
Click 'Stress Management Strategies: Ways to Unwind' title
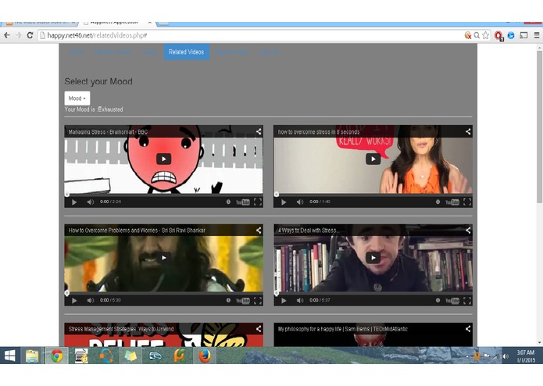tap(121, 329)
